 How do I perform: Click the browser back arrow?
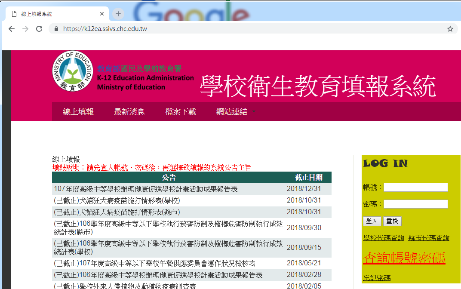click(x=12, y=29)
